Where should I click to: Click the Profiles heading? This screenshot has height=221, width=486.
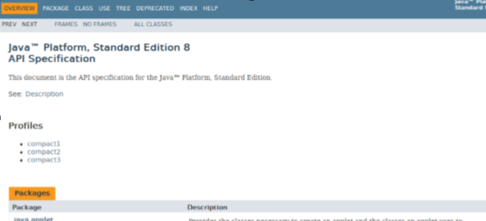tap(25, 126)
